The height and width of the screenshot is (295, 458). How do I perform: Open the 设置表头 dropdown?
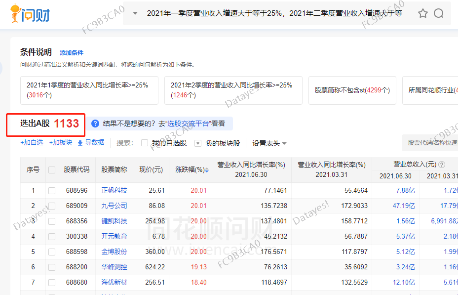(269, 143)
